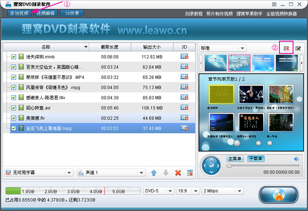
Task: Select the dancer chapter thumbnail in preview
Action: coord(251,94)
